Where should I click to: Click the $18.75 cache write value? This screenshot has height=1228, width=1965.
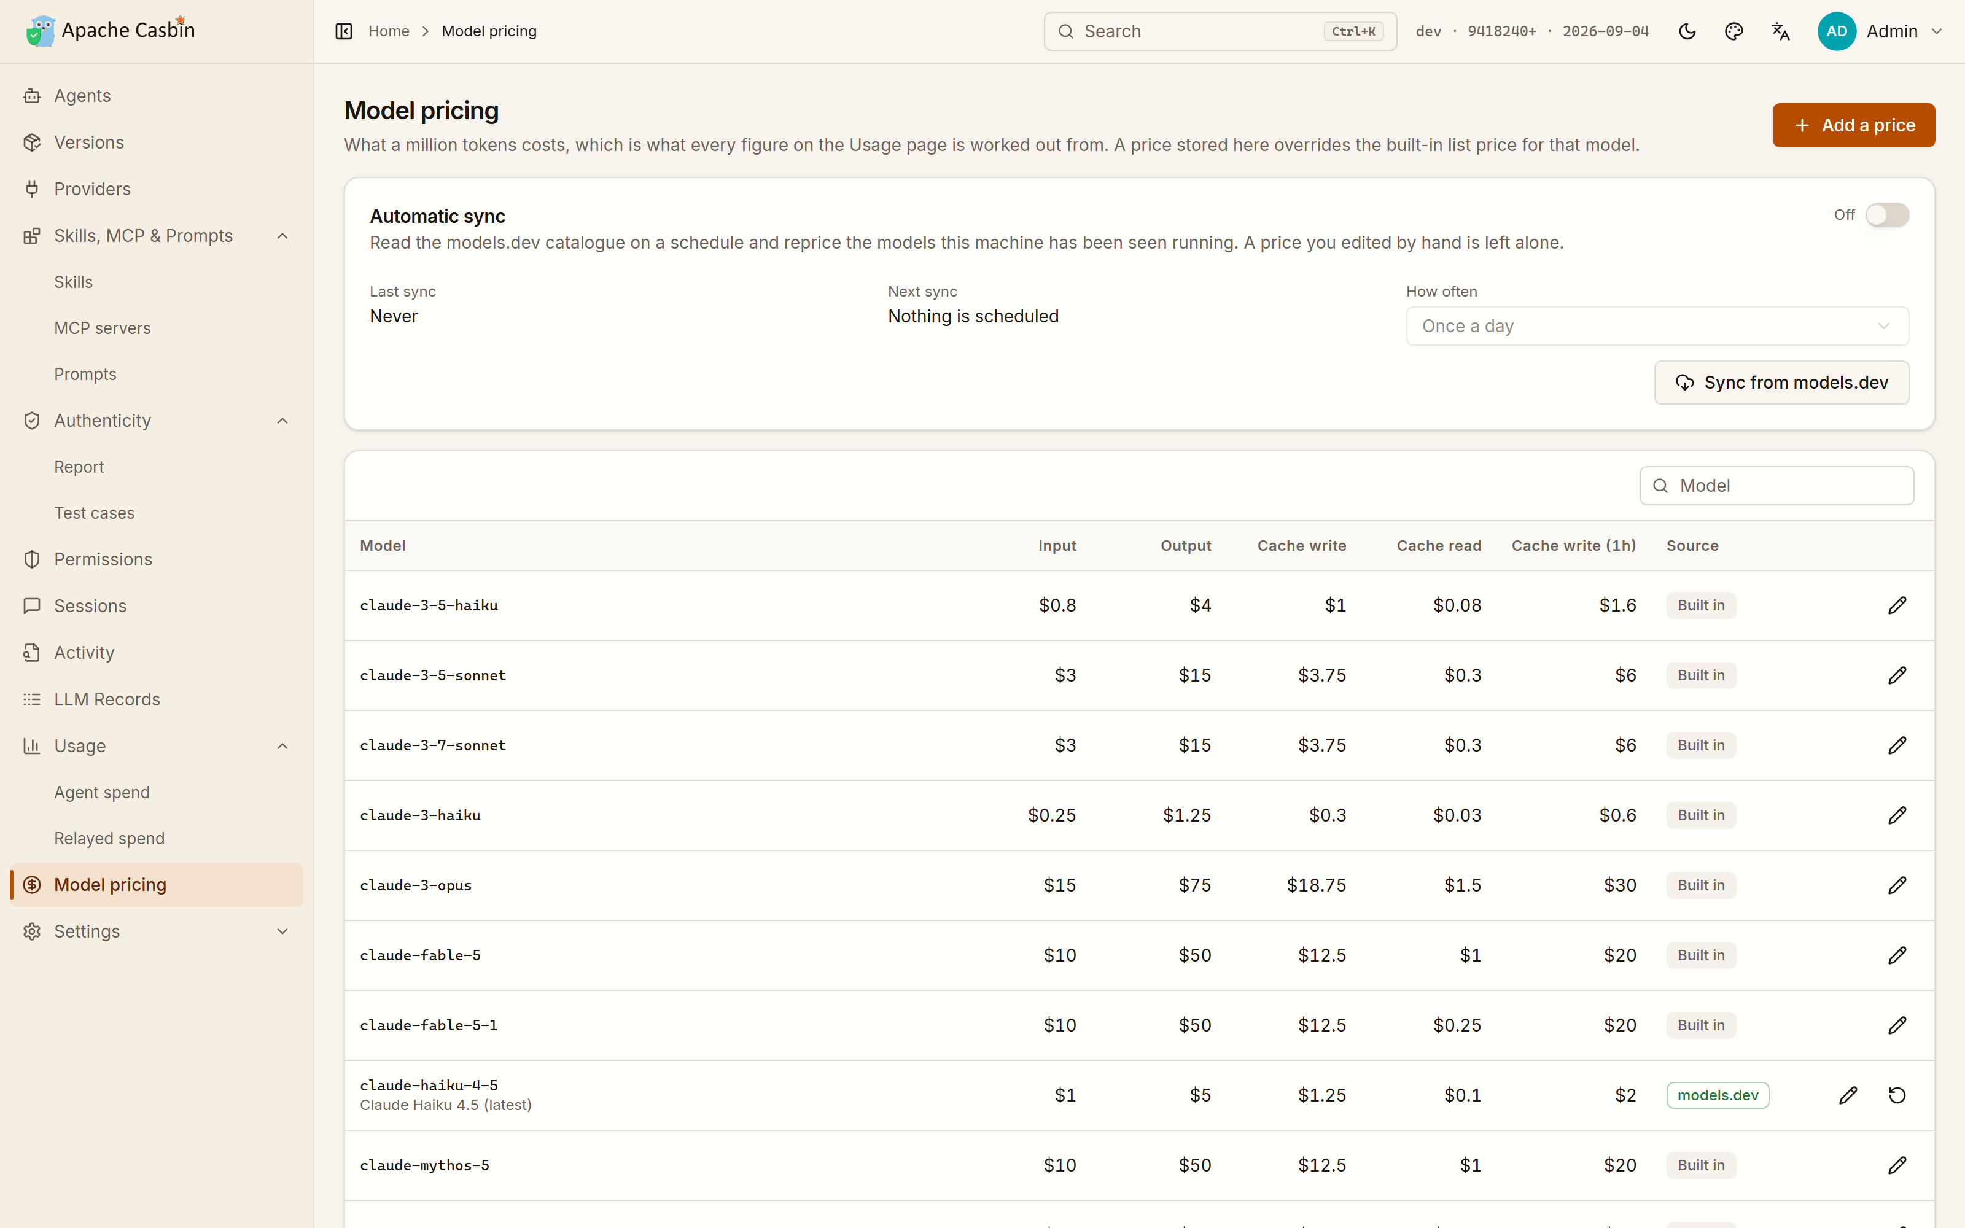(x=1316, y=885)
